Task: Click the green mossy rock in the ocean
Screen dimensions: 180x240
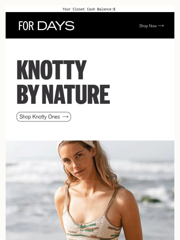Action: coord(150,199)
